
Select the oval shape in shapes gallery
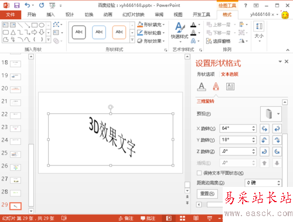click(42, 25)
